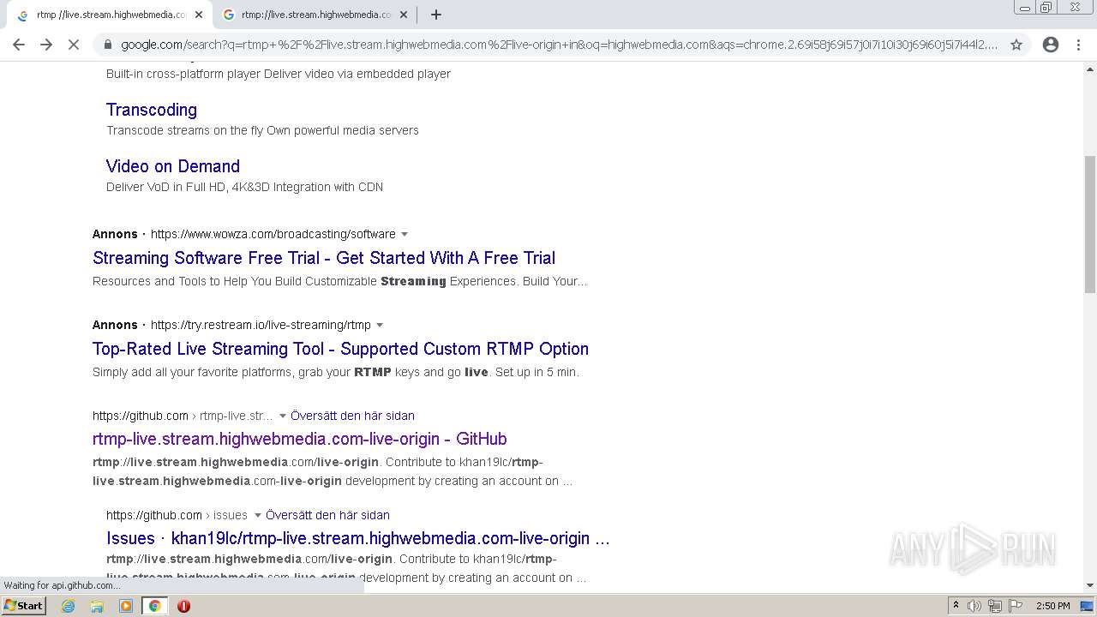The height and width of the screenshot is (617, 1097).
Task: Open Issues khan19lc GitHub result
Action: tap(358, 538)
